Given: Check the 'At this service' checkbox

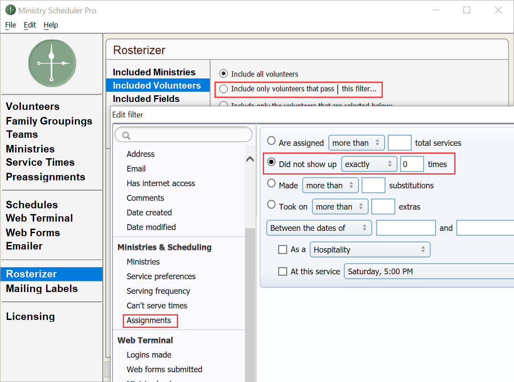Looking at the screenshot, I should [x=282, y=271].
